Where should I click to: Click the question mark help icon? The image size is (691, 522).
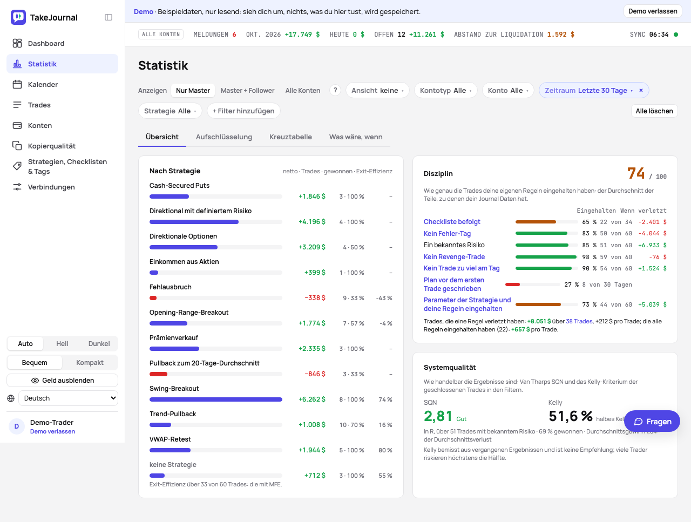point(335,90)
